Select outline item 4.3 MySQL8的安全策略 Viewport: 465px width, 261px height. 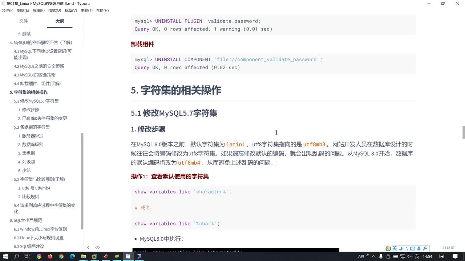(x=35, y=75)
